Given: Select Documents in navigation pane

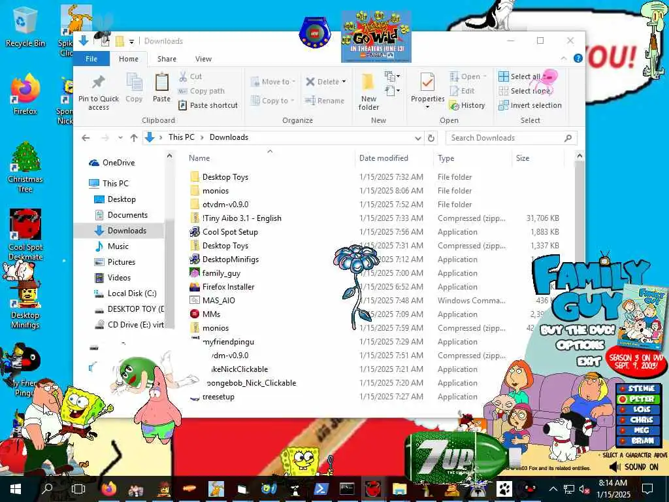Looking at the screenshot, I should pos(127,214).
